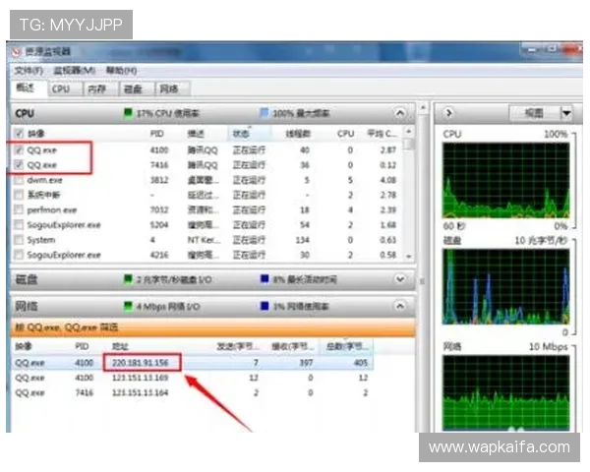Click the blue 最大频率 indicator square
This screenshot has width=590, height=472.
click(265, 112)
